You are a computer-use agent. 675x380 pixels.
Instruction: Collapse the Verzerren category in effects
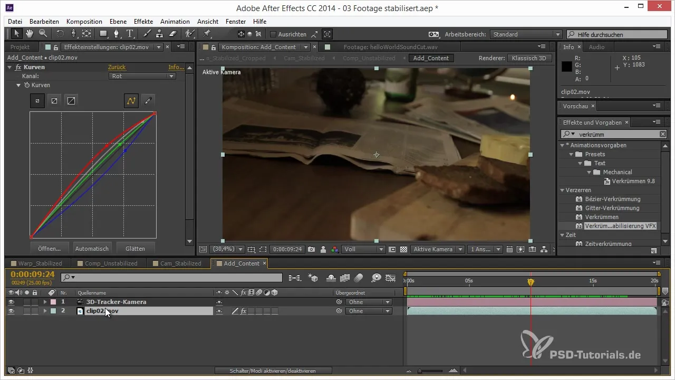point(562,190)
